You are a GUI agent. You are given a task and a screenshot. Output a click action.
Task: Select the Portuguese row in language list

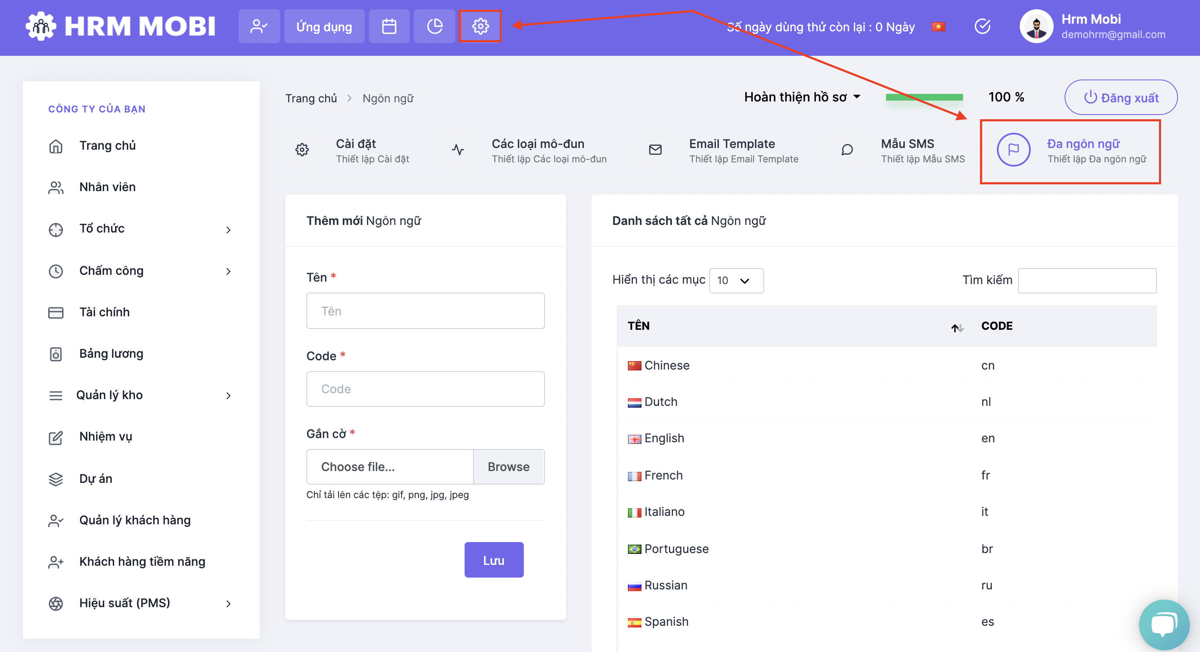pos(887,549)
